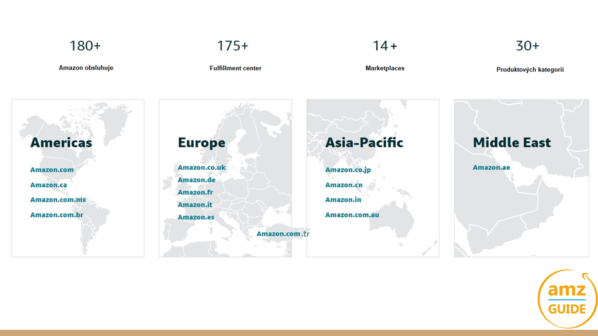Click the 'Fulfillment center' label
The width and height of the screenshot is (598, 336).
click(x=235, y=68)
